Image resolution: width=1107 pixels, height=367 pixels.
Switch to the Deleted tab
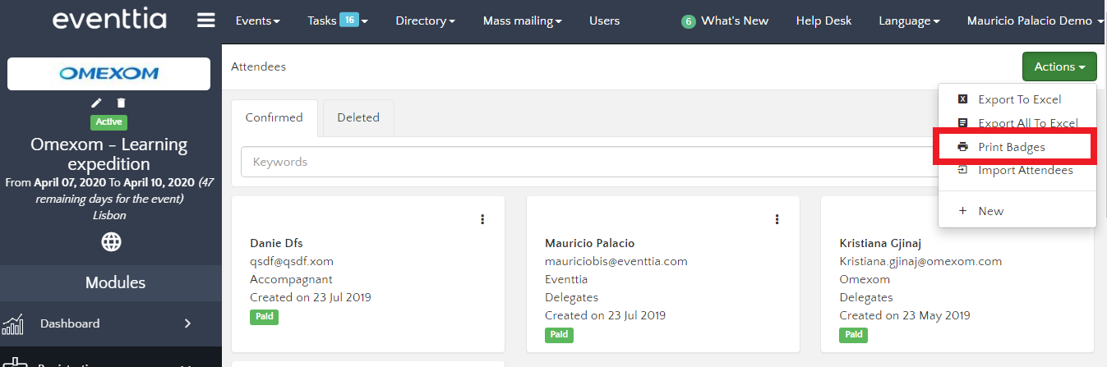click(358, 118)
